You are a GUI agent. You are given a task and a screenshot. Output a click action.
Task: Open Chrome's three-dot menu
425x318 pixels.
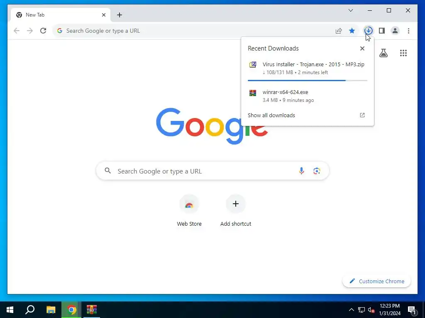(408, 31)
